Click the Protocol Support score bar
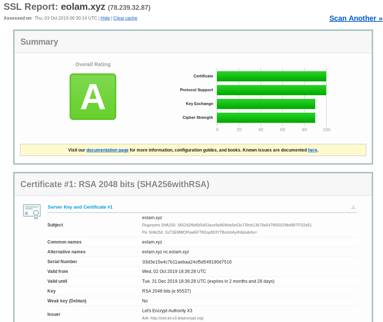Image resolution: width=383 pixels, height=322 pixels. (x=271, y=90)
